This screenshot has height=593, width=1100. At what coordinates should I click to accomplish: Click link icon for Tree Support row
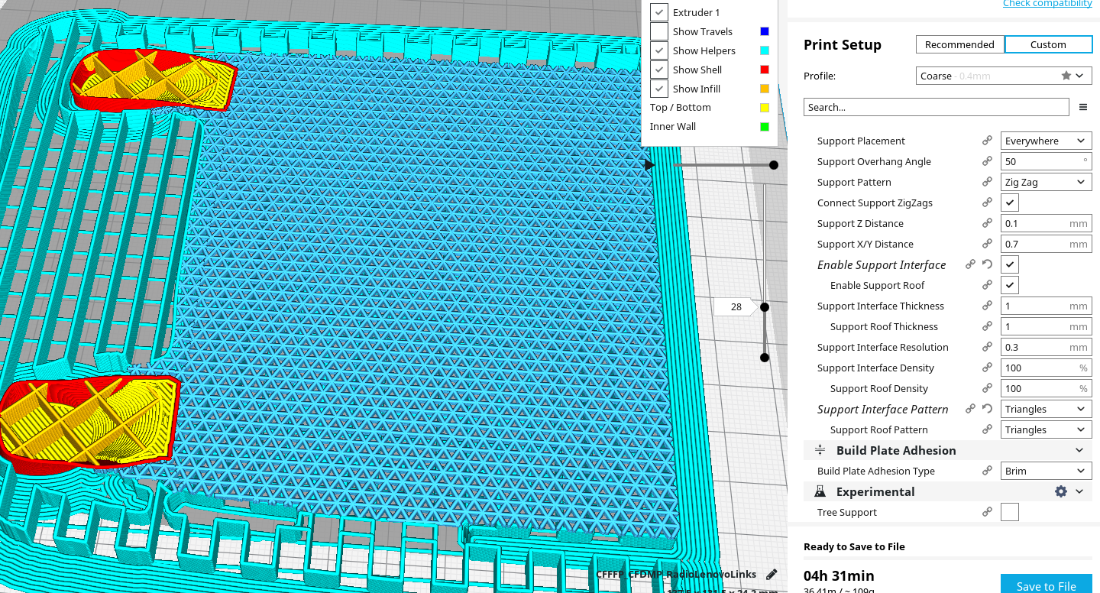[987, 512]
